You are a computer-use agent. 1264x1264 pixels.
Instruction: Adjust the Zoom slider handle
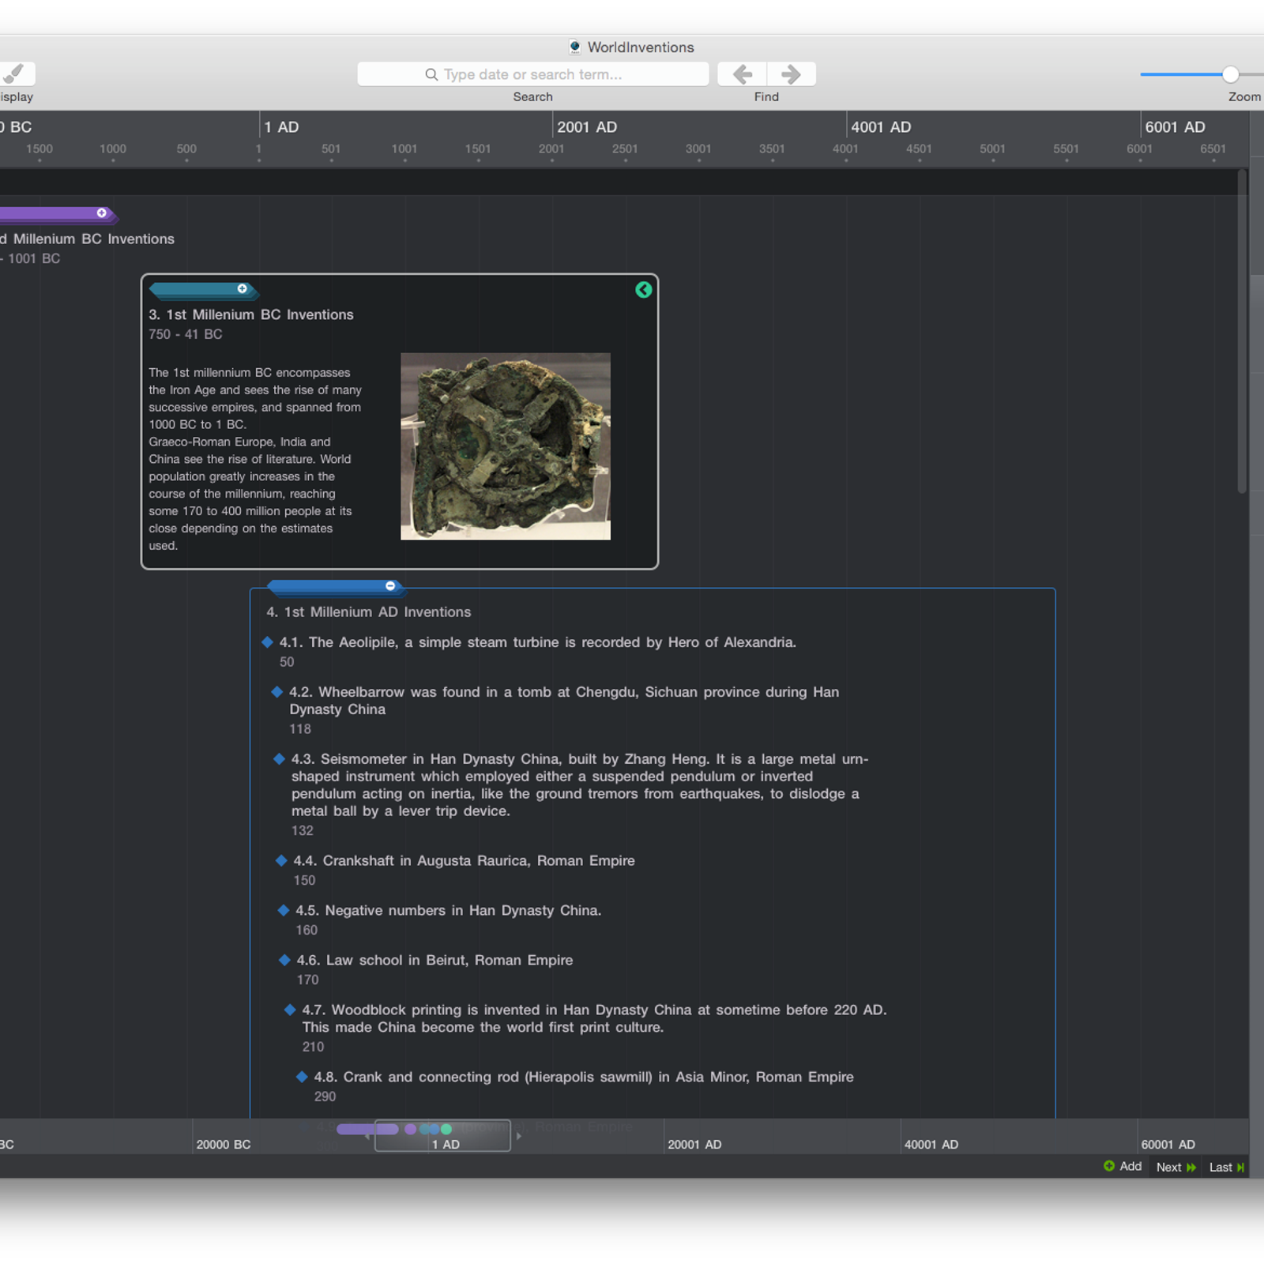[x=1230, y=74]
